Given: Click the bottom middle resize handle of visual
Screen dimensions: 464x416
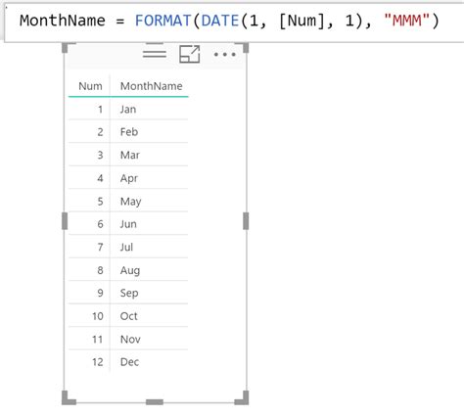Looking at the screenshot, I should [155, 402].
